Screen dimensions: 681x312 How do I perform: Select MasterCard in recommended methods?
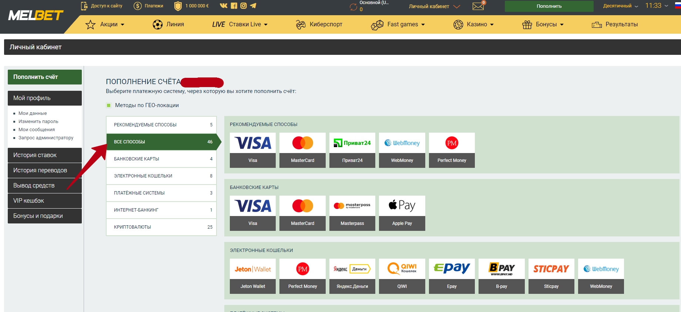[x=302, y=150]
